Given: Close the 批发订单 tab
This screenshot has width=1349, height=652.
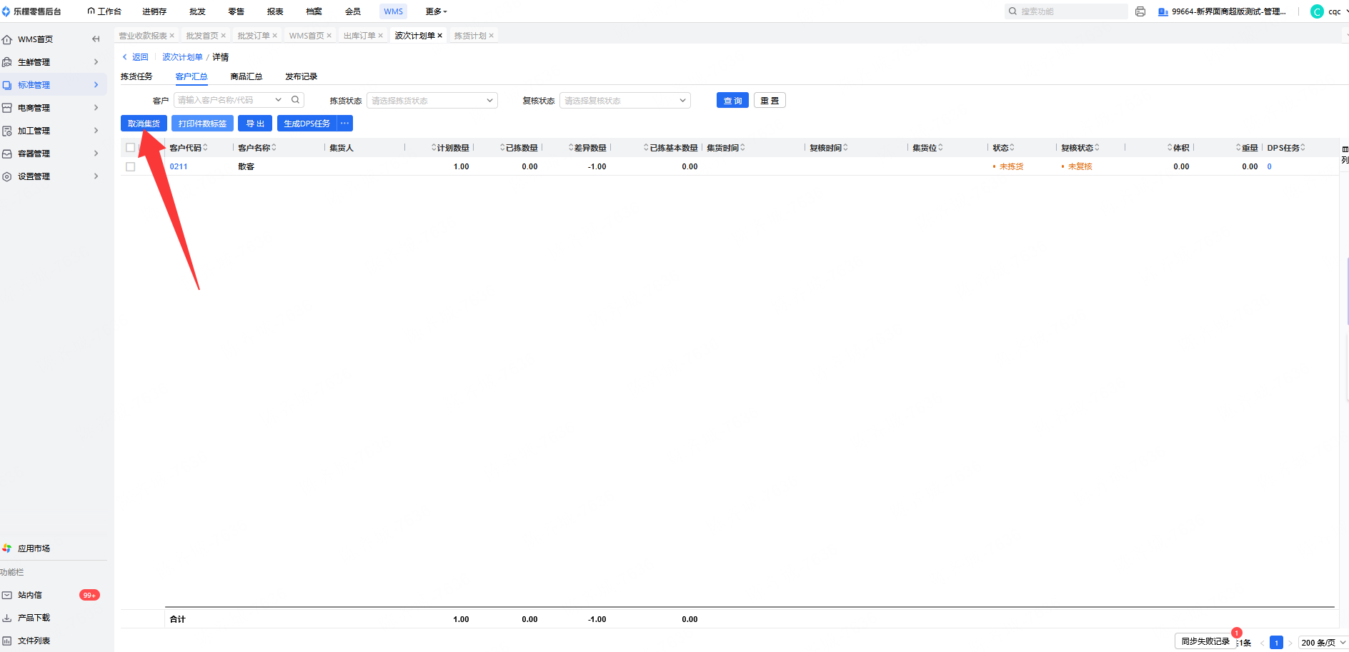Looking at the screenshot, I should 275,36.
